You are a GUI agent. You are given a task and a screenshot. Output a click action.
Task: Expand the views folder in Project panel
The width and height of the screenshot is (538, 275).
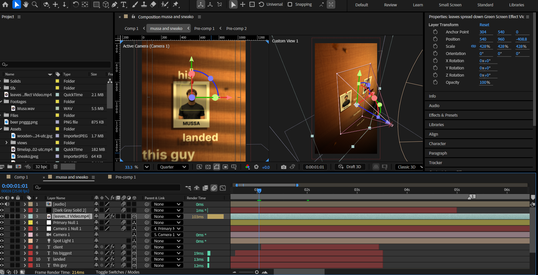[6, 143]
